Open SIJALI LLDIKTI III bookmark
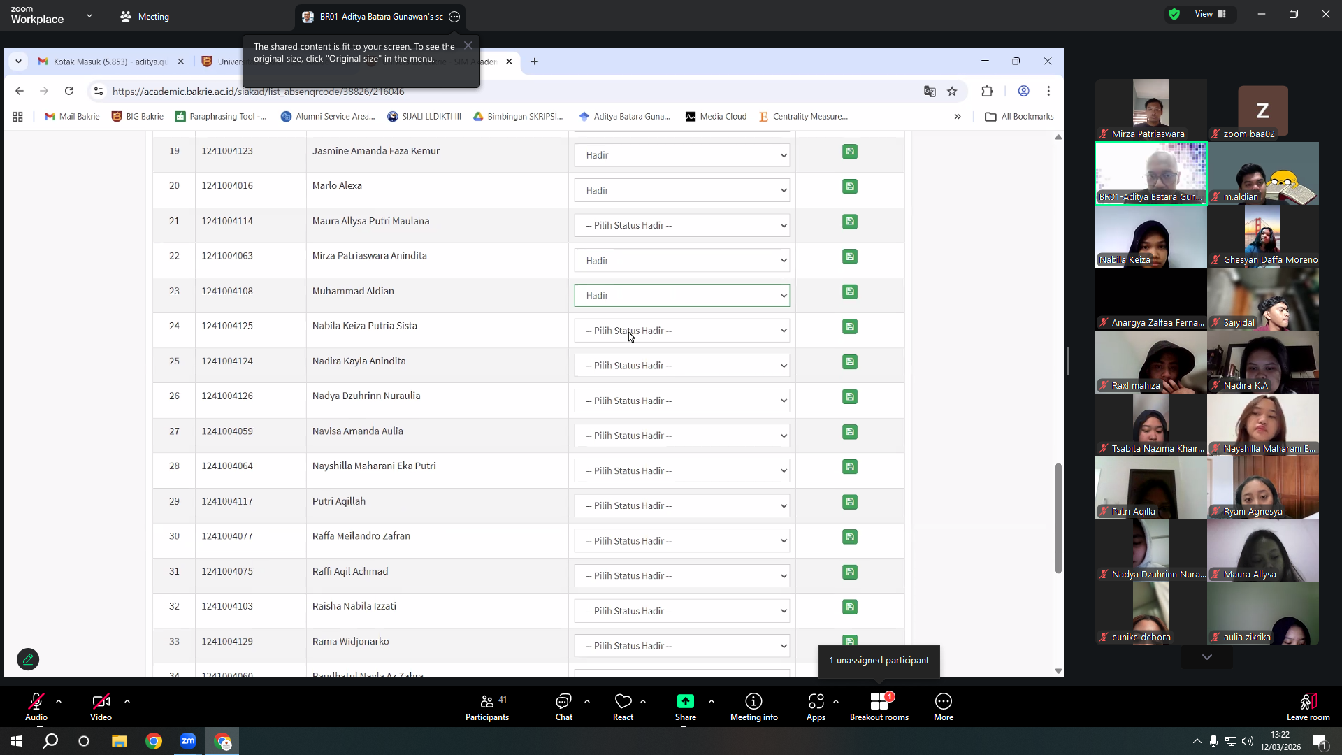 coord(424,117)
